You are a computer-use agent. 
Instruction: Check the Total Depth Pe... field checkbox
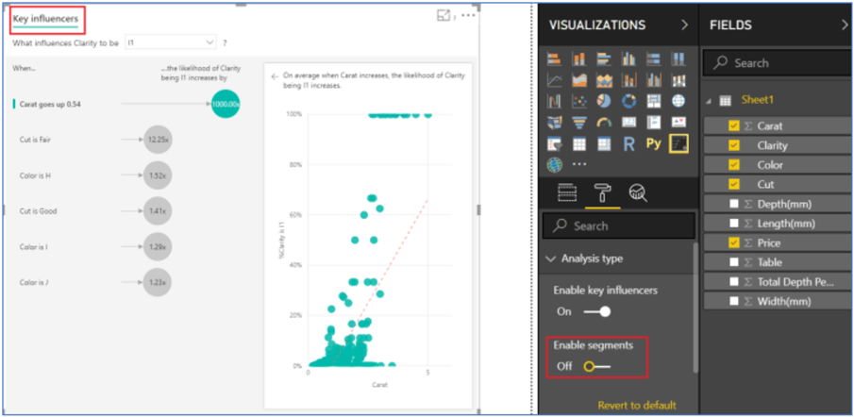click(x=734, y=282)
